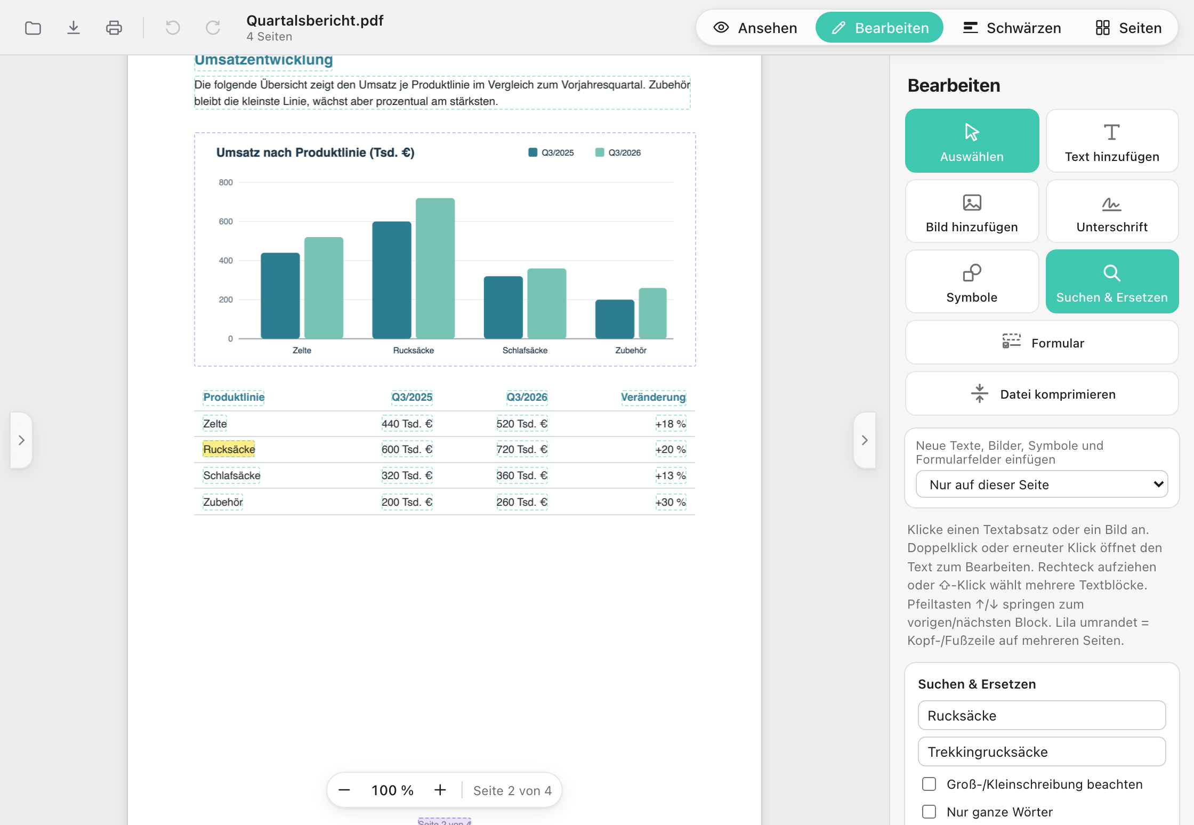
Task: Click the 100 % zoom level
Action: (x=392, y=790)
